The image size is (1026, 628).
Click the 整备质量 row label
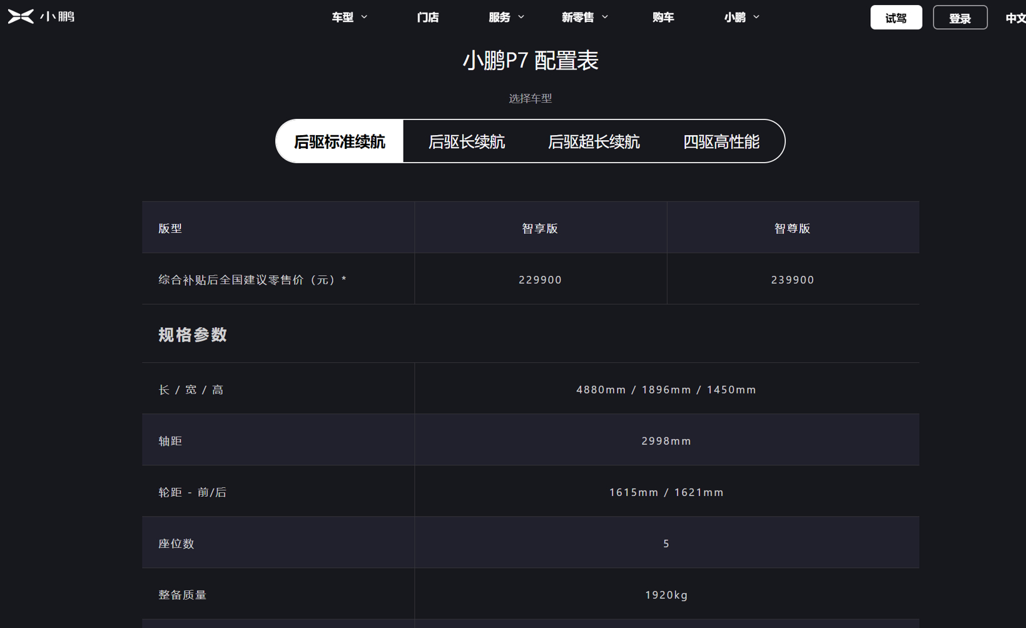pyautogui.click(x=182, y=595)
